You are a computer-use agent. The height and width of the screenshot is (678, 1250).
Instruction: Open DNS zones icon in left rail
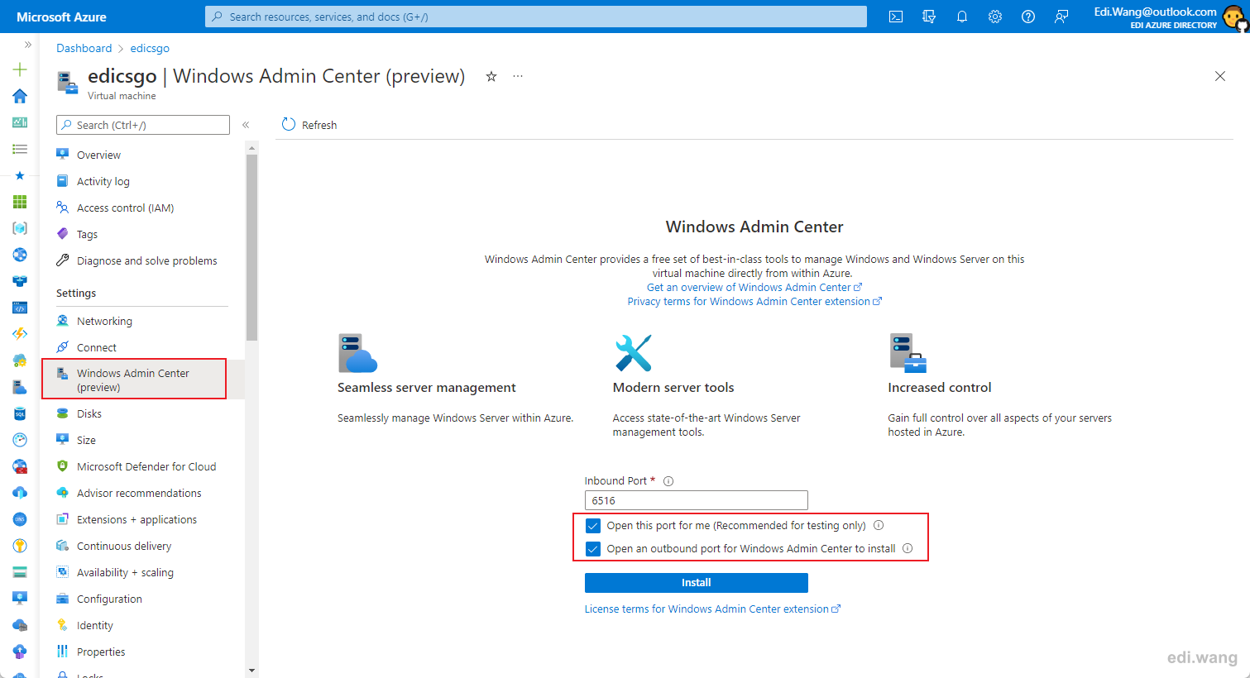(20, 519)
